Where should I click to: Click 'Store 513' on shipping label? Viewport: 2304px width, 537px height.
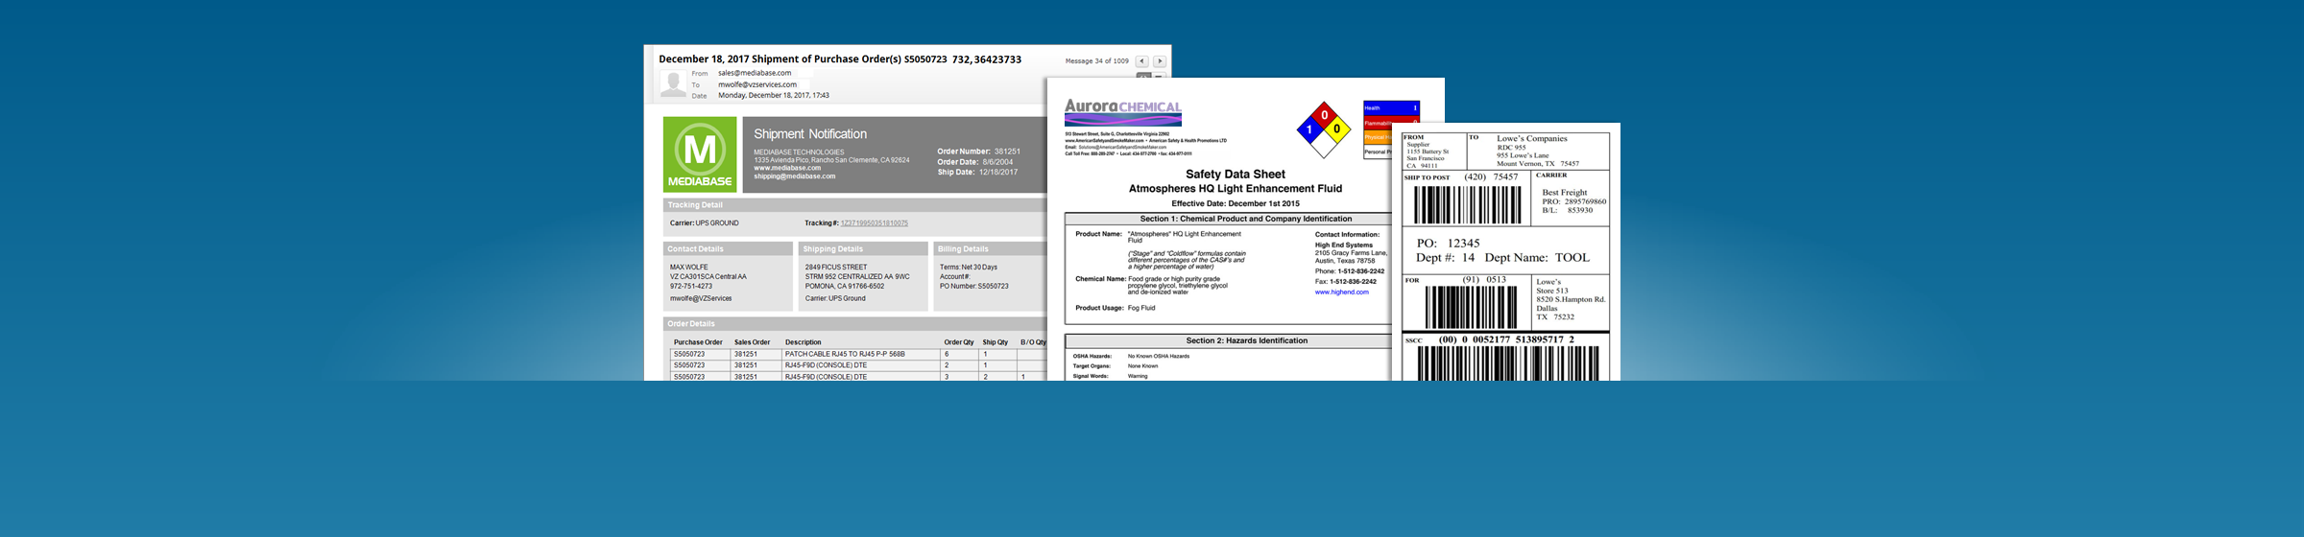pyautogui.click(x=1551, y=291)
